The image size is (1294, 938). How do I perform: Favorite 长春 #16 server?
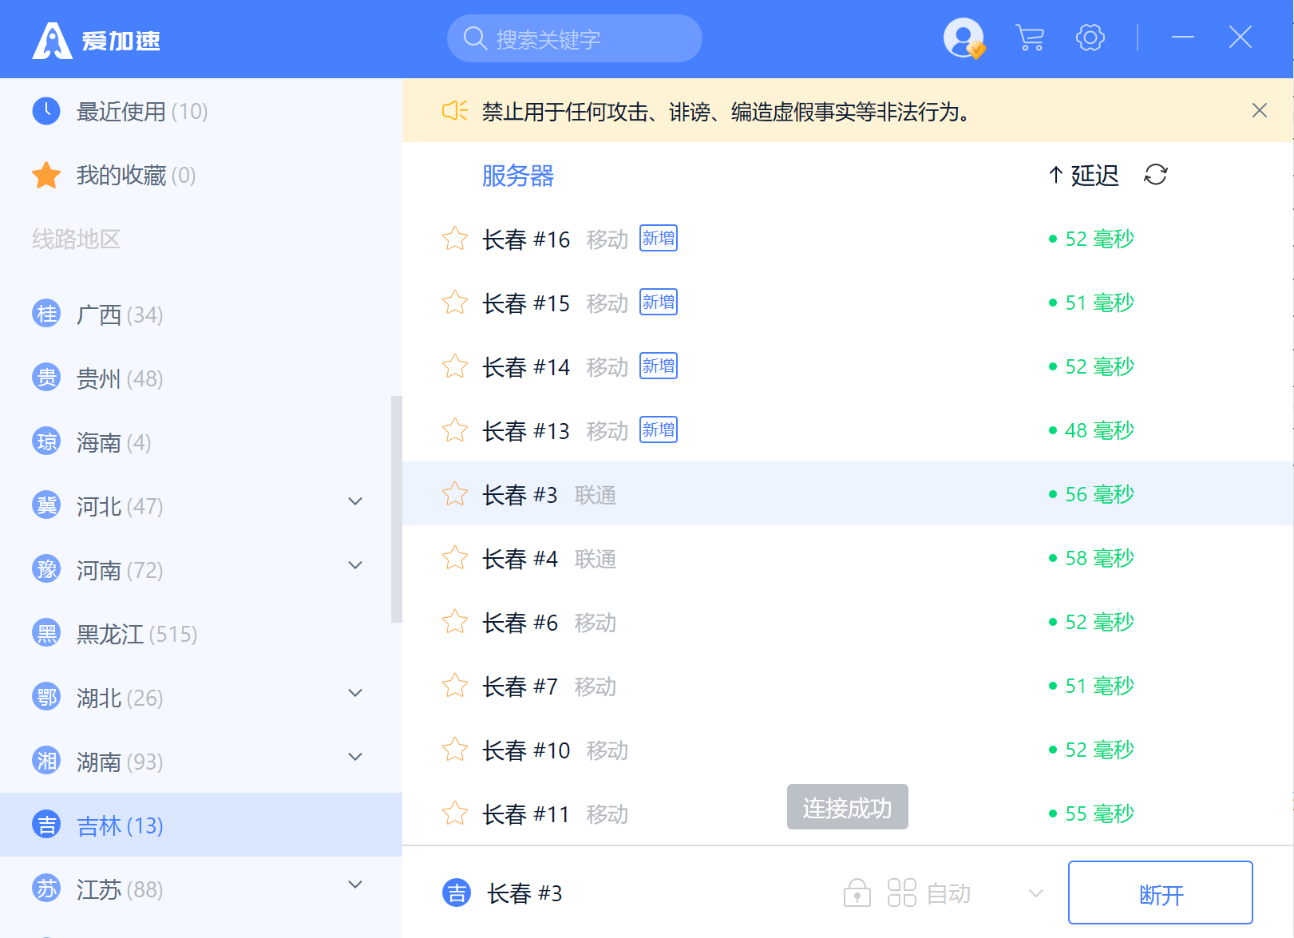point(455,239)
